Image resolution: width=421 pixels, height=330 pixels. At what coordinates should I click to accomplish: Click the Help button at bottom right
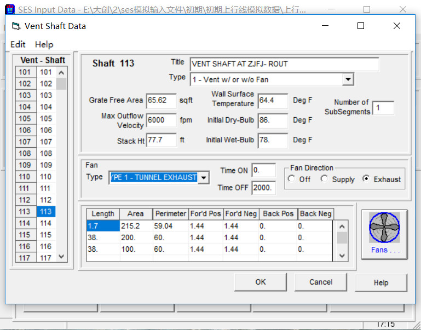pos(380,283)
